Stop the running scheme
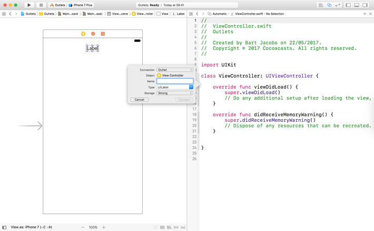Screen dimensions: 374x231 point(41,5)
